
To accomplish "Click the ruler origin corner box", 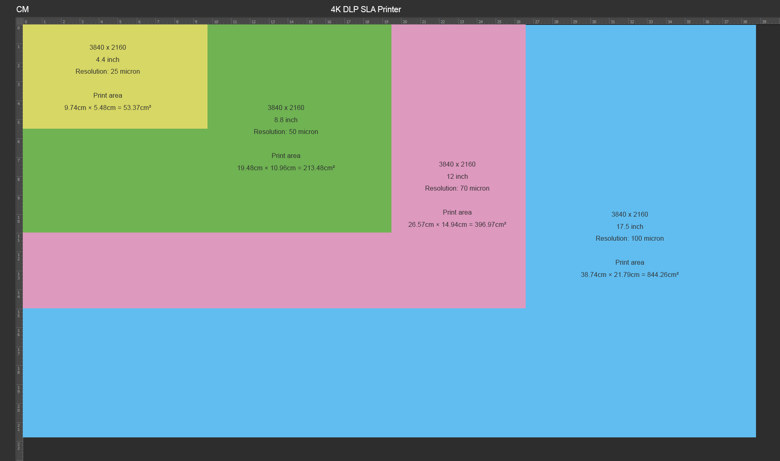I will 19,21.
